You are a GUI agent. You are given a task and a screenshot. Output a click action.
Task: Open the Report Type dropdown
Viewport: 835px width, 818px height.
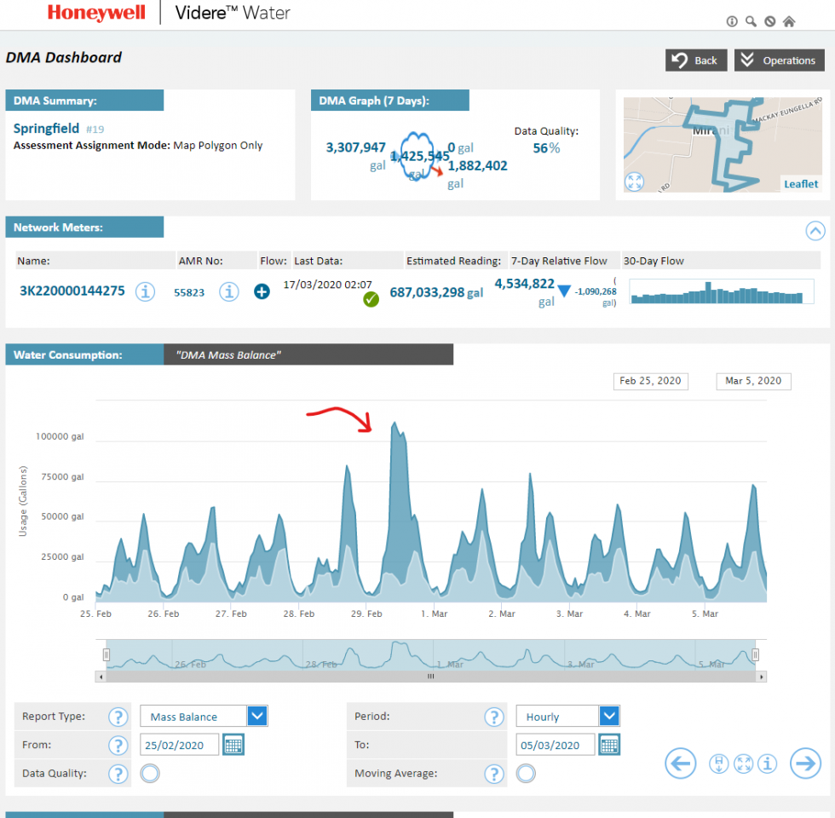pyautogui.click(x=257, y=716)
